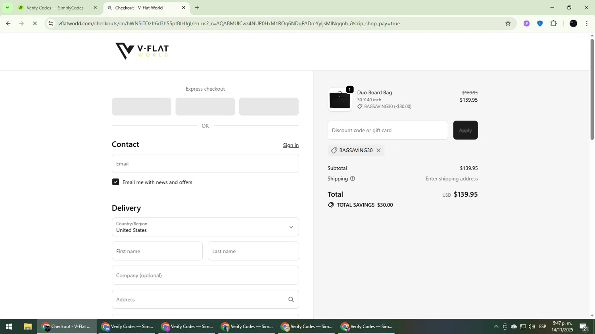Bookmark this page with the star icon

tap(508, 23)
